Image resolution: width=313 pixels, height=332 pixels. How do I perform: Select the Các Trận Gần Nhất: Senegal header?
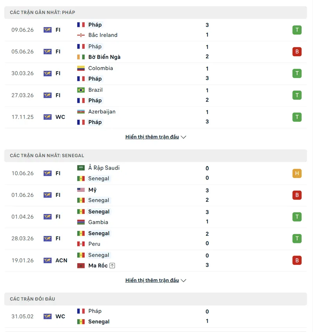pyautogui.click(x=156, y=155)
